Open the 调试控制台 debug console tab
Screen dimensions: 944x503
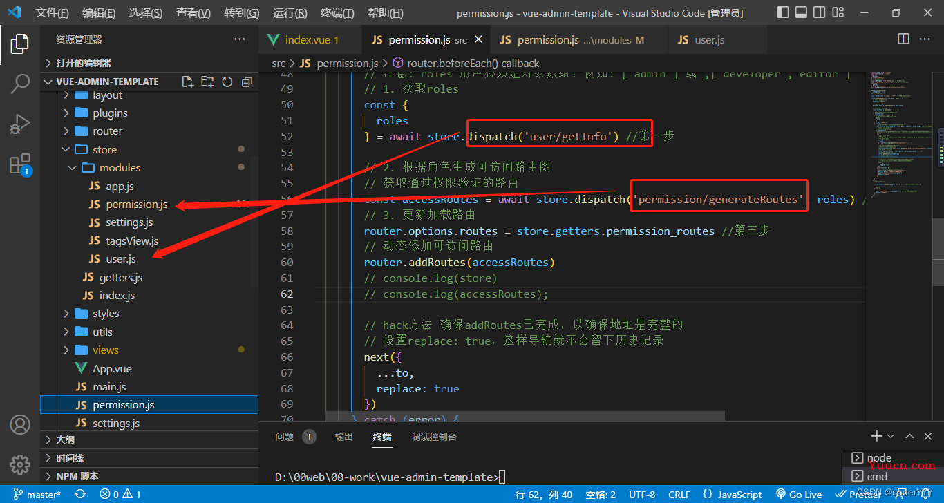[x=434, y=437]
